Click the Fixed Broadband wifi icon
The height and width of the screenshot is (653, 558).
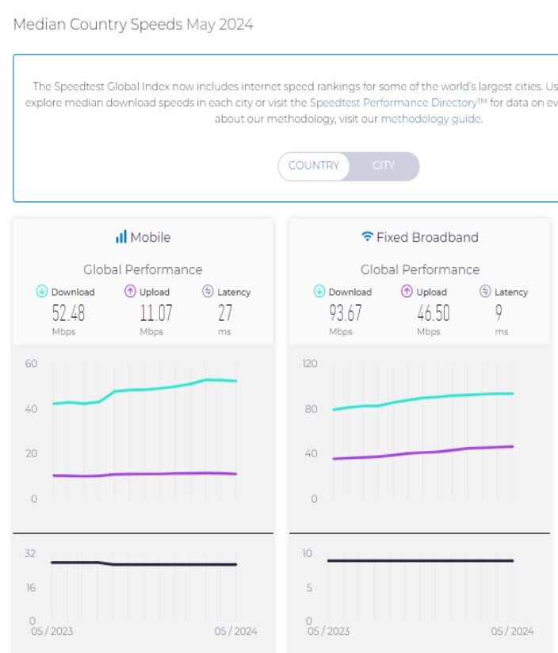(367, 237)
